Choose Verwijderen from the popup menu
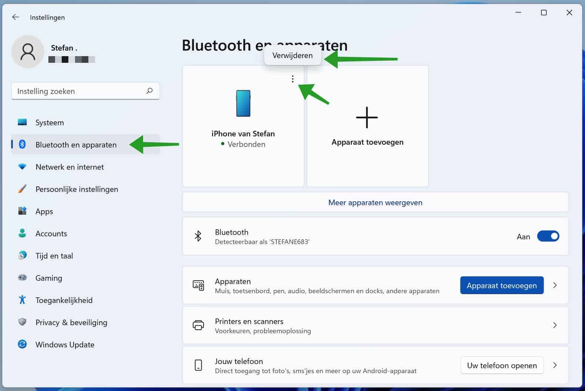Viewport: 585px width, 391px height. (x=292, y=56)
